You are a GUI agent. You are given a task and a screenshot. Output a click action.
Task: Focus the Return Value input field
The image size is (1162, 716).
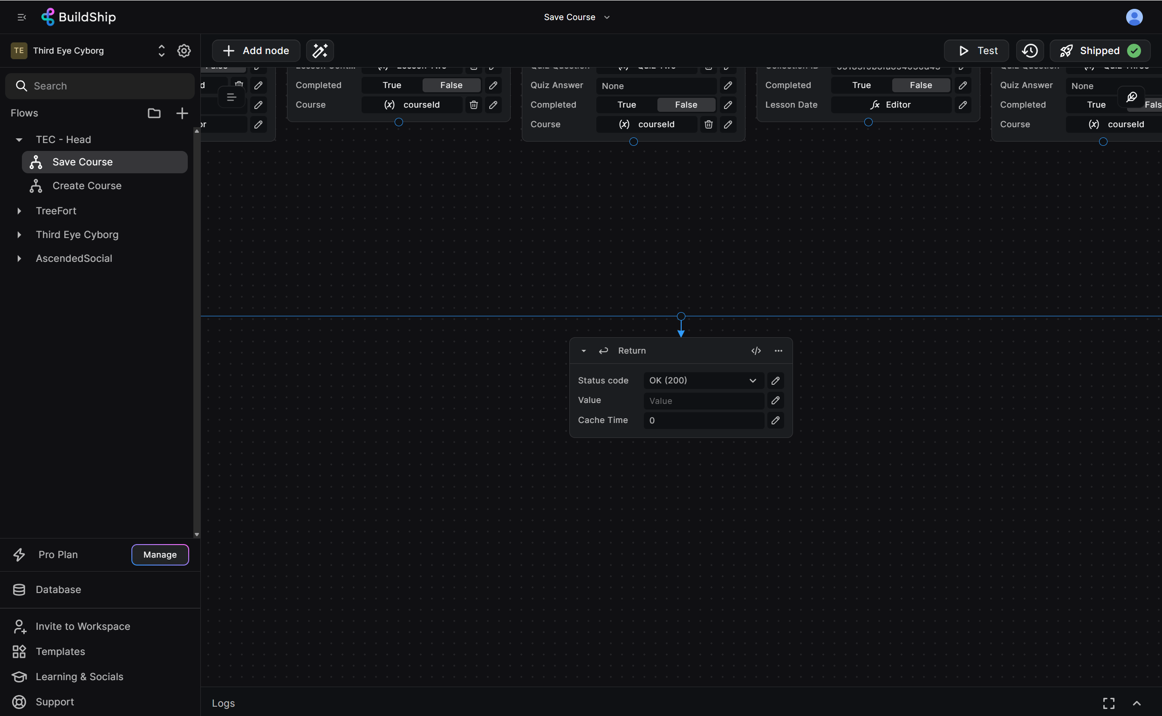point(704,401)
